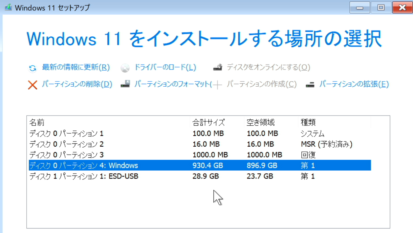Click the driver load disc icon
This screenshot has height=233, width=413.
125,68
